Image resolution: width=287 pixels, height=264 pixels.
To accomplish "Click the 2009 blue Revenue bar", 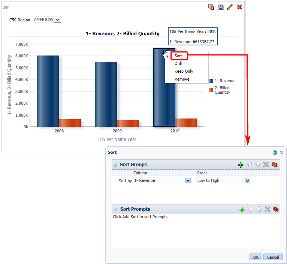I will pos(106,94).
